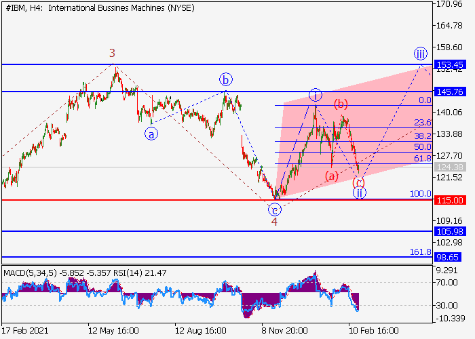Click the 158.60 price axis value
Screen dimensions: 475x339
tap(449, 47)
